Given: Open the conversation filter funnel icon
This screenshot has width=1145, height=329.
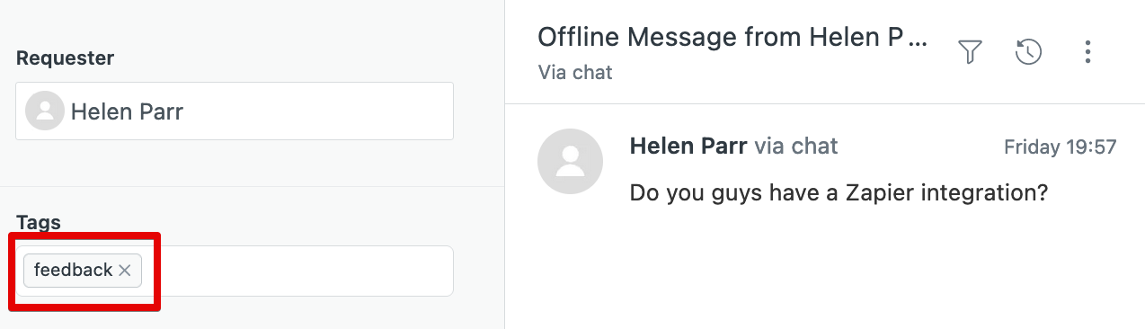Looking at the screenshot, I should pyautogui.click(x=969, y=52).
